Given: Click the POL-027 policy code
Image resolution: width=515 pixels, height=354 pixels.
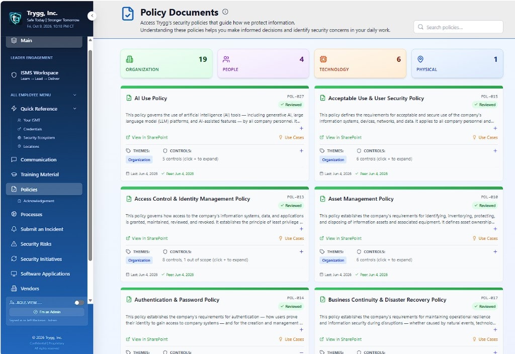Looking at the screenshot, I should click(x=295, y=97).
